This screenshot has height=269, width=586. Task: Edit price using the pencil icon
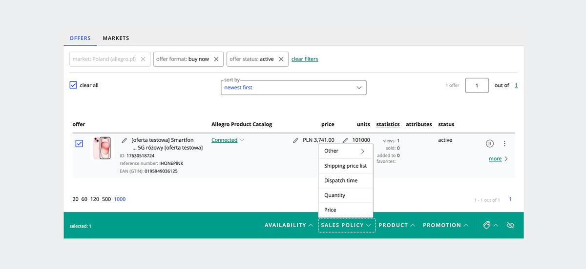[295, 140]
